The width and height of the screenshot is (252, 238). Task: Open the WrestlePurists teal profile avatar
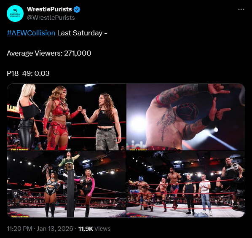[15, 13]
